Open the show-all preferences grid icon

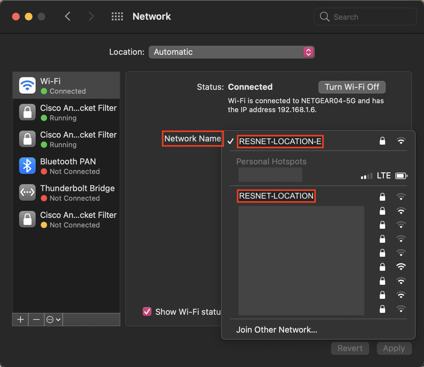point(117,17)
